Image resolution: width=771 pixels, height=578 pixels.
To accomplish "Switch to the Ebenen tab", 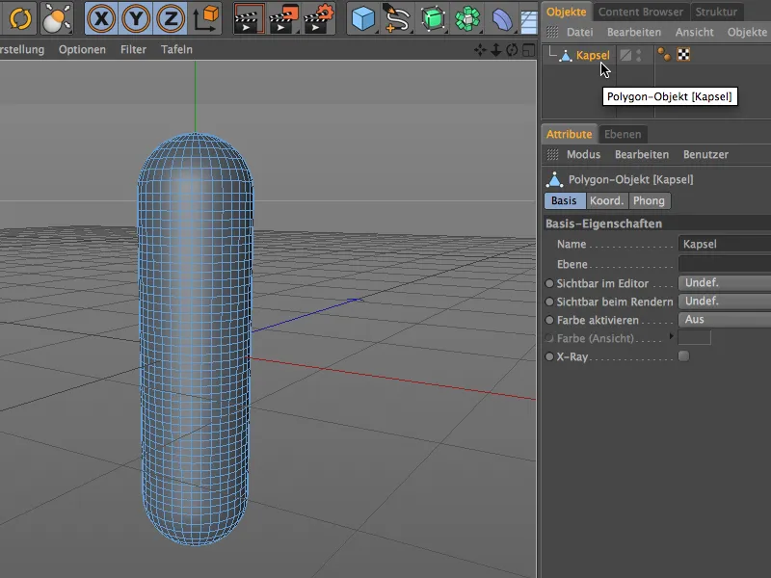I will [x=623, y=134].
